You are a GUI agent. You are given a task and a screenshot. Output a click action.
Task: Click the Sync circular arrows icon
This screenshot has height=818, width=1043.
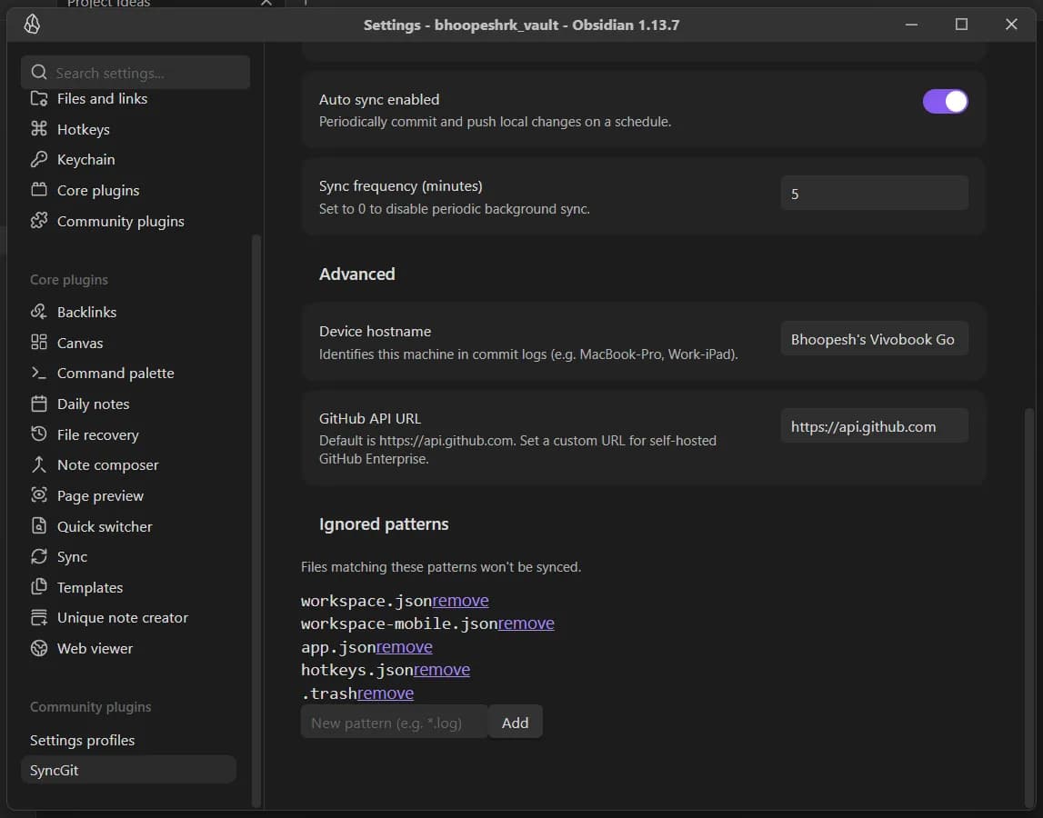[x=39, y=556]
